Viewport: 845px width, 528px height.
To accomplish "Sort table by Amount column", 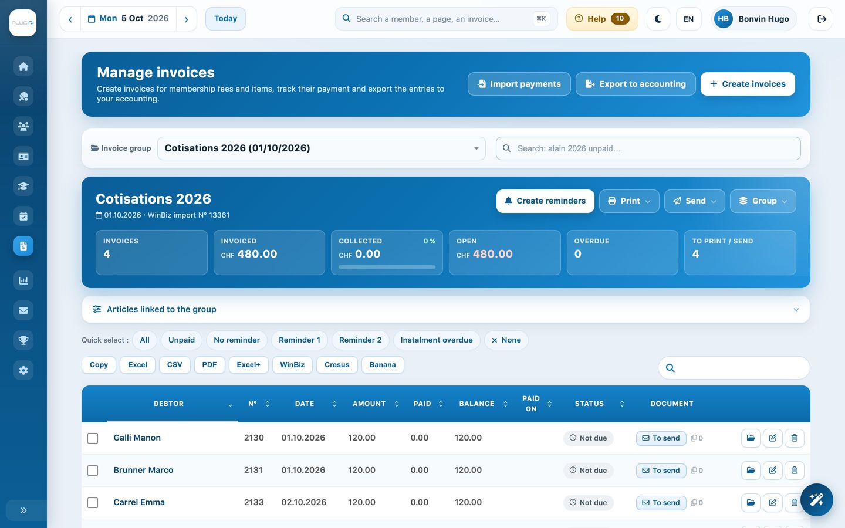I will click(x=376, y=404).
